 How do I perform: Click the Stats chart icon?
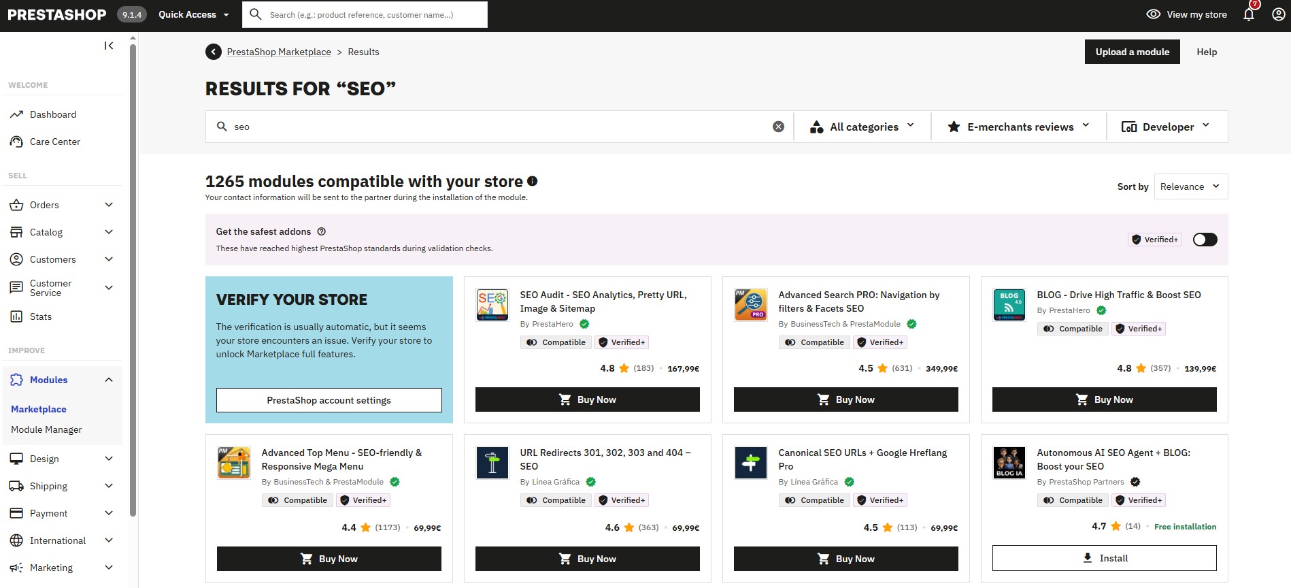pyautogui.click(x=16, y=316)
